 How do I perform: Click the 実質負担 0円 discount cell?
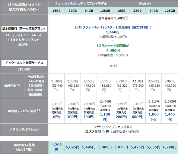tap(56, 111)
